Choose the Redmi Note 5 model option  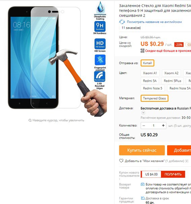(x=153, y=88)
